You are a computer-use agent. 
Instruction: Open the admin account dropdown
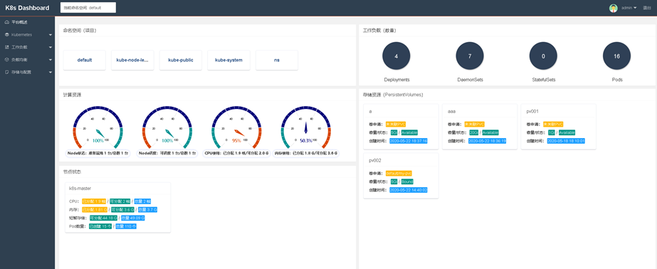coord(629,8)
